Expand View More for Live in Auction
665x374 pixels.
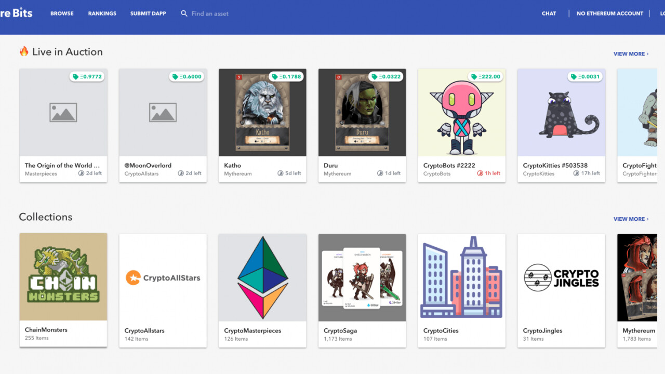pos(631,54)
